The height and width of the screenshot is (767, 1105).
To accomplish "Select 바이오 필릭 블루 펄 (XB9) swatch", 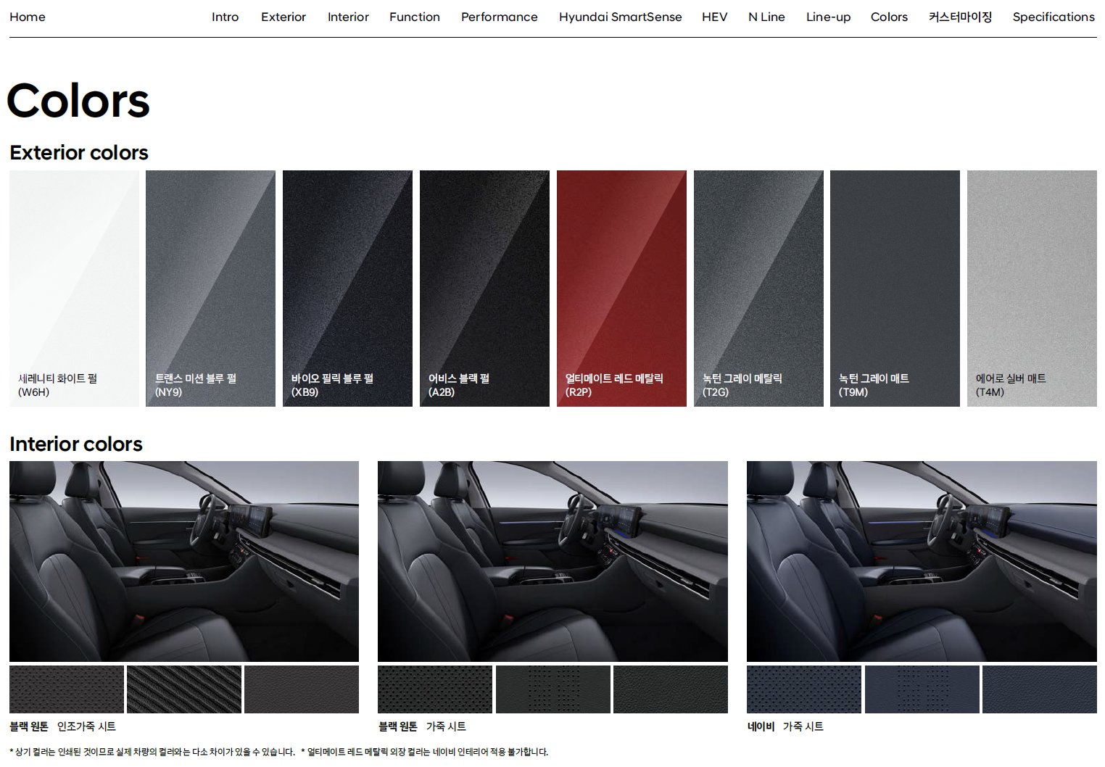I will tap(347, 289).
